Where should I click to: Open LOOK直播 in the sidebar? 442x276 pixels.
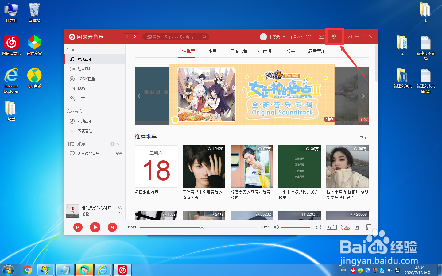(x=86, y=79)
